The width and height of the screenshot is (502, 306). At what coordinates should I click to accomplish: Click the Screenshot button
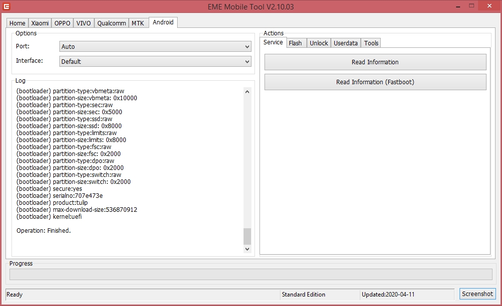(x=478, y=294)
